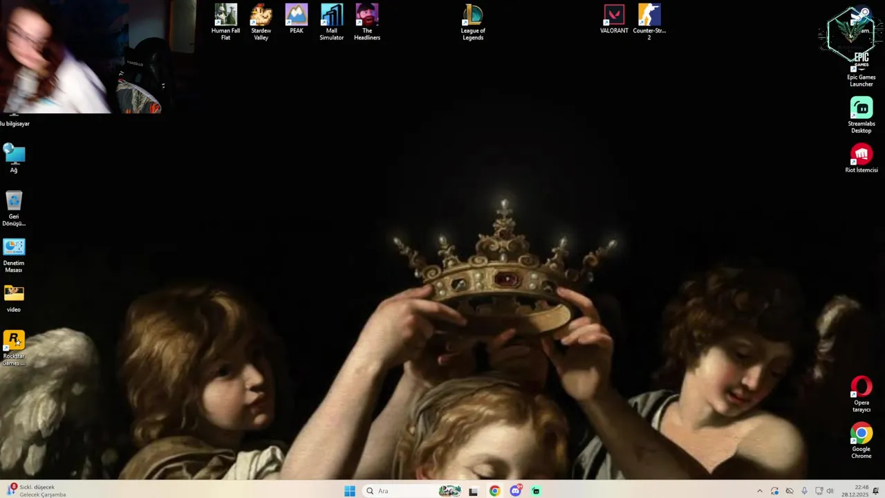Click the VALORANT desktop icon
885x498 pixels.
point(614,19)
